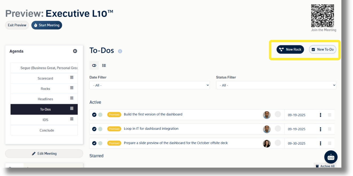Open options menu for dashboard integration to-do
Screen dimensions: 353x176
320,129
